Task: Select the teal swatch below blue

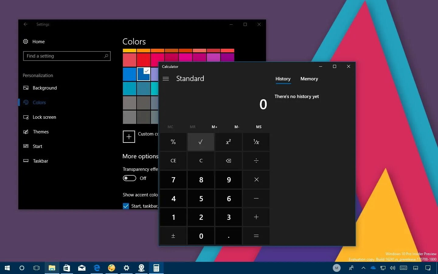Action: (129, 89)
